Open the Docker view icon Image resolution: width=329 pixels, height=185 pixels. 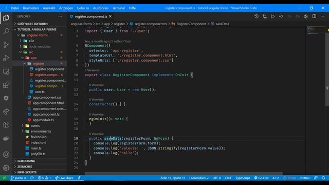click(6, 138)
